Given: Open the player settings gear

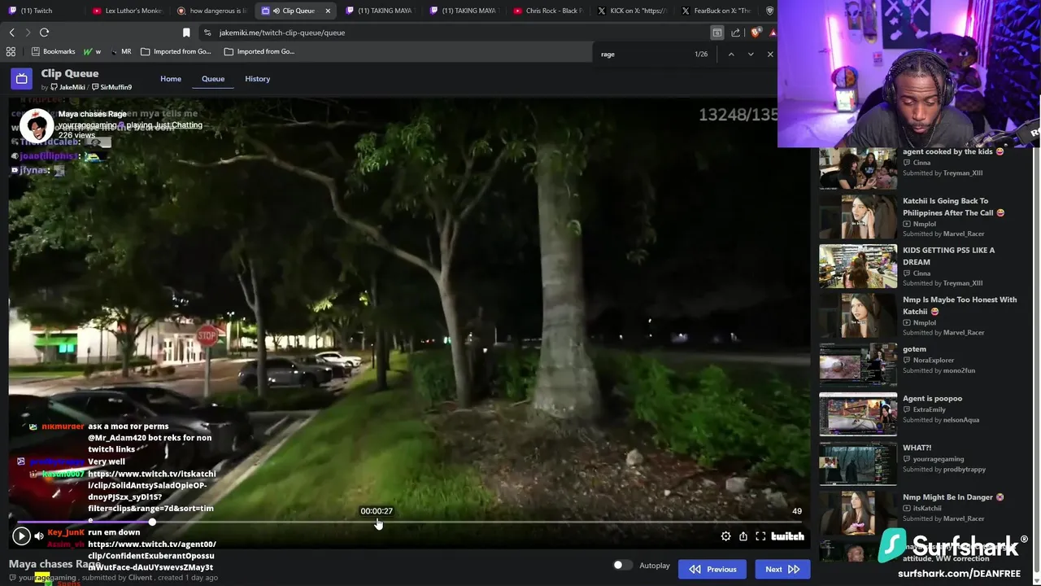Looking at the screenshot, I should [725, 536].
